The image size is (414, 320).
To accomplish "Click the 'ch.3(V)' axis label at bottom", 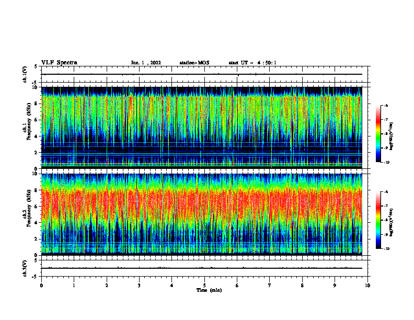I will pyautogui.click(x=25, y=268).
